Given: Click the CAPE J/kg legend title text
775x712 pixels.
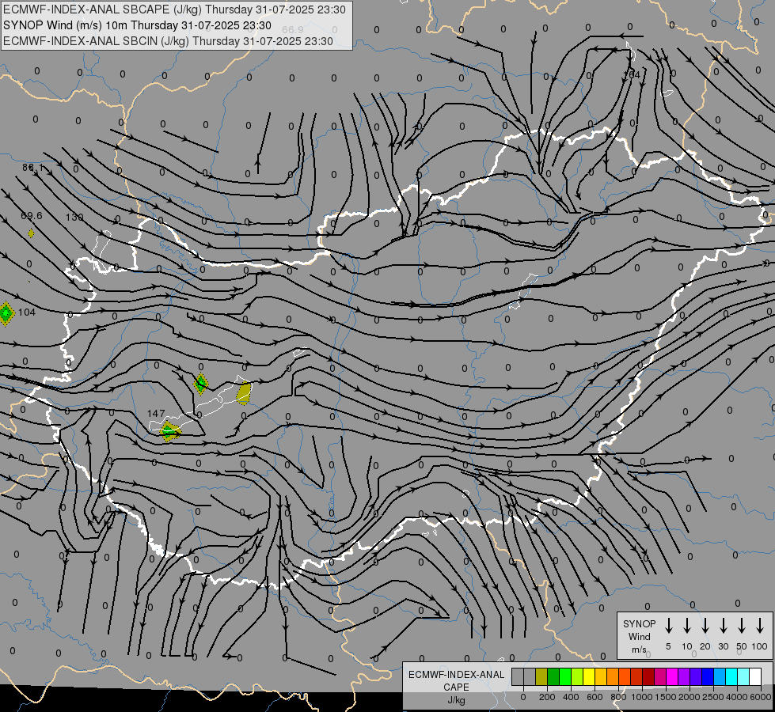Looking at the screenshot, I should click(x=456, y=687).
